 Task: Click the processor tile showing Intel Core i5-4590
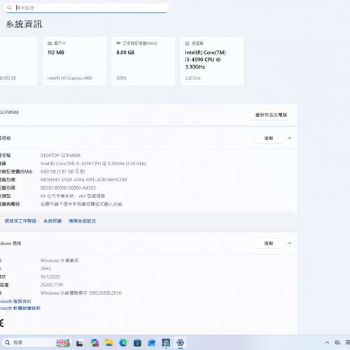point(212,61)
